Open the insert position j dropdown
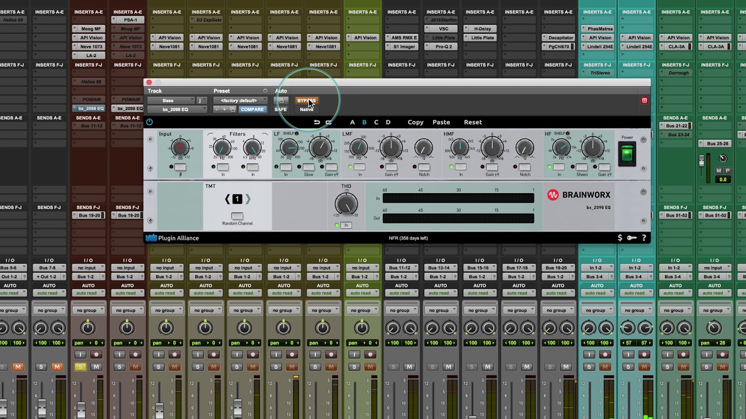 (201, 101)
